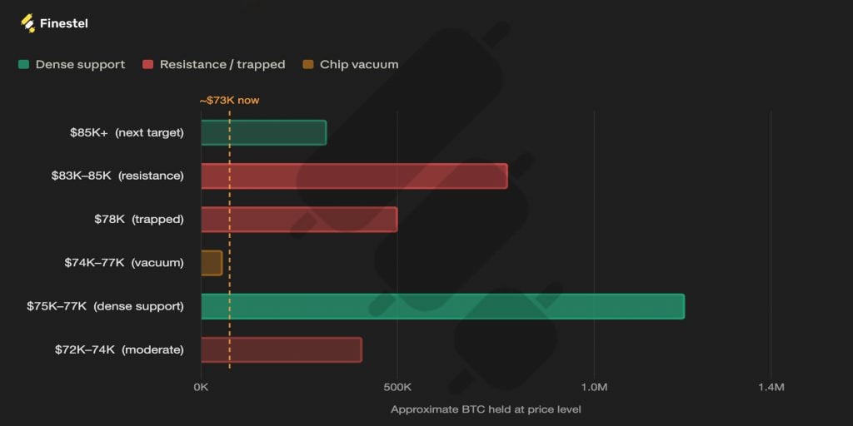Click the 1.4M x-axis tick label

tap(771, 388)
